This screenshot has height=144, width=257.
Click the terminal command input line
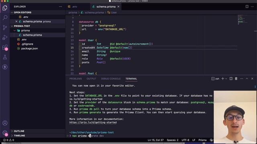point(88,136)
